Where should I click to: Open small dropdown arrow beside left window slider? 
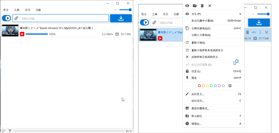115,10
